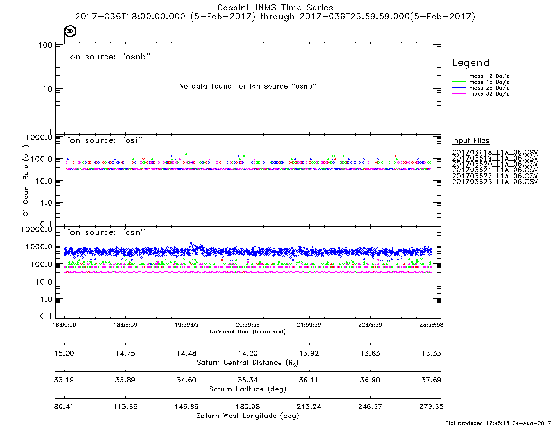The image size is (551, 425).
Task: Click the green mass 18 Da/z legend line
Action: [x=459, y=82]
